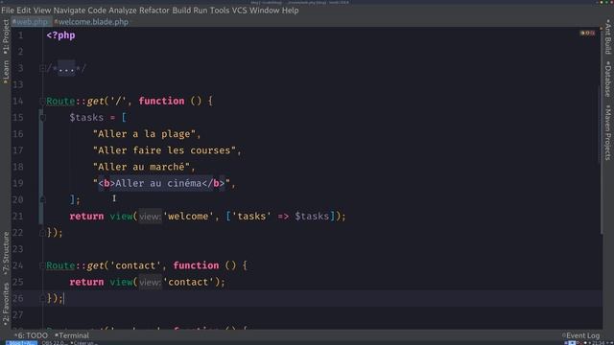Collapse the $tasks array fold on line 15
This screenshot has height=345, width=614.
42,118
